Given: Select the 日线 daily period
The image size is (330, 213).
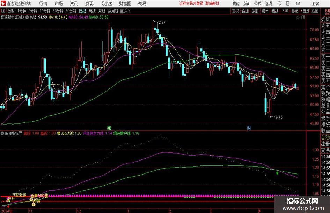Looking at the screenshot, I should (82, 11).
